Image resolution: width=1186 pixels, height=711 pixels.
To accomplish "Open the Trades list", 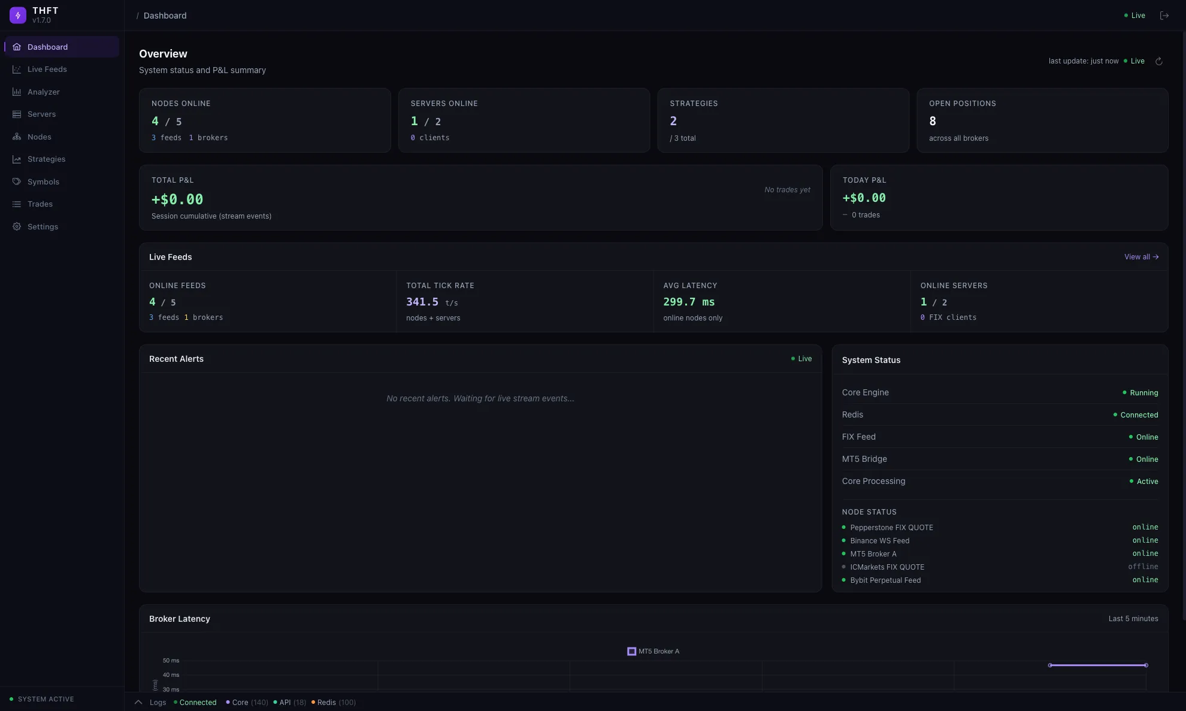I will point(40,204).
